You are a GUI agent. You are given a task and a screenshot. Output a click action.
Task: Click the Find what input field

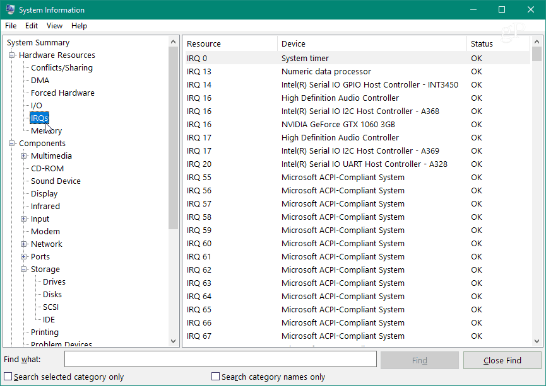click(220, 359)
